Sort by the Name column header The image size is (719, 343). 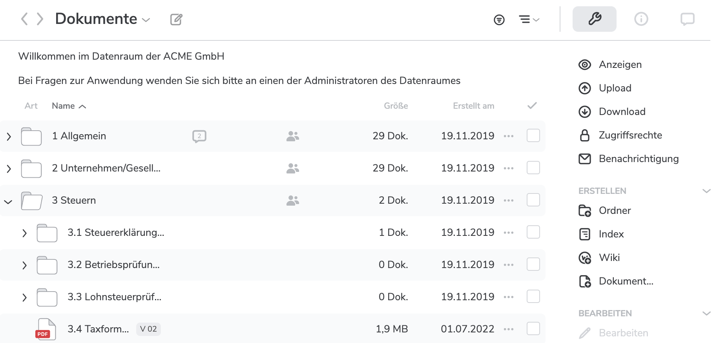[x=64, y=106]
